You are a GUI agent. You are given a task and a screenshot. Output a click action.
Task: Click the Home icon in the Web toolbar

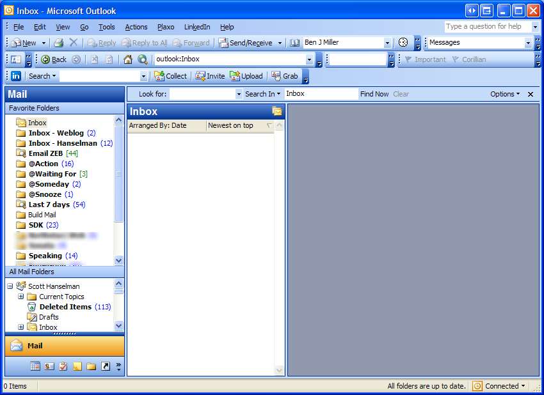pyautogui.click(x=127, y=59)
